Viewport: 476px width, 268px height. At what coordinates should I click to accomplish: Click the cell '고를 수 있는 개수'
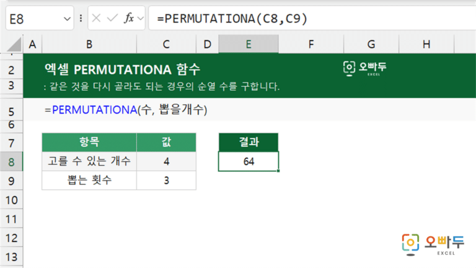coord(89,161)
